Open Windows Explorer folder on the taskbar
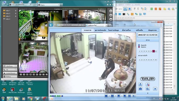This screenshot has height=101, width=179. [17, 99]
